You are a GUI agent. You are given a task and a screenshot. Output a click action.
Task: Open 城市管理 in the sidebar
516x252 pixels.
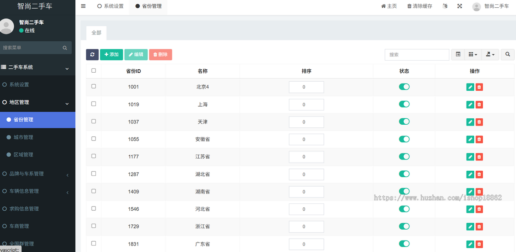coord(23,137)
